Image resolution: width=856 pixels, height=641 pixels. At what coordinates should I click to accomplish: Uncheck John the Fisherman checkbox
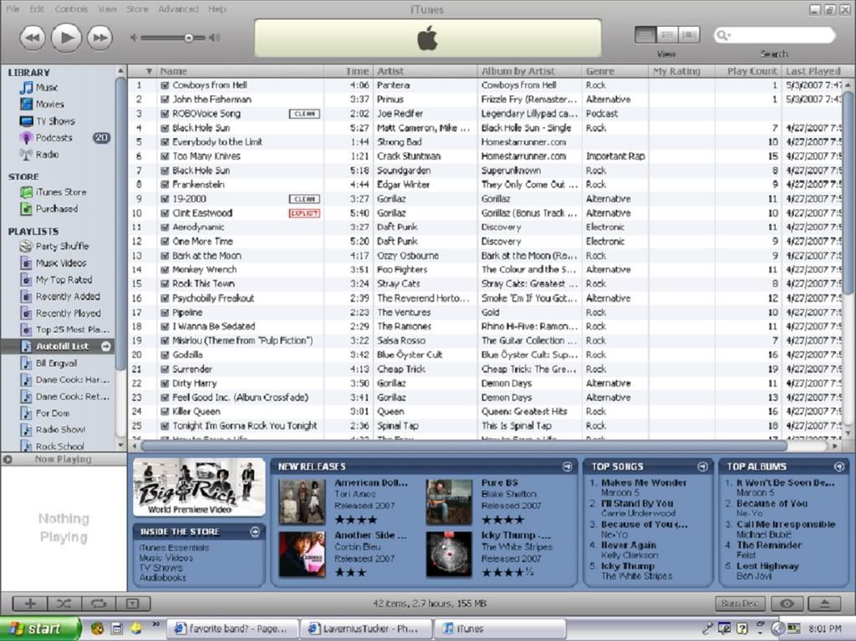(165, 99)
